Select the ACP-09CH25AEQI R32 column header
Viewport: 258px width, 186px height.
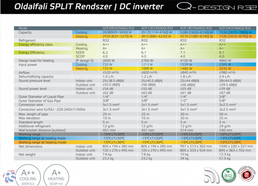[x=118, y=28]
